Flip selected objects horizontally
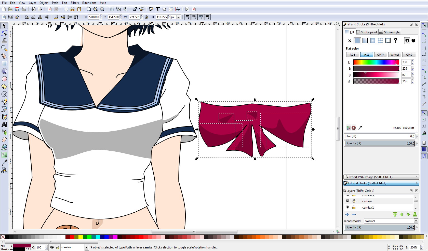428x251 pixels. tap(40, 17)
